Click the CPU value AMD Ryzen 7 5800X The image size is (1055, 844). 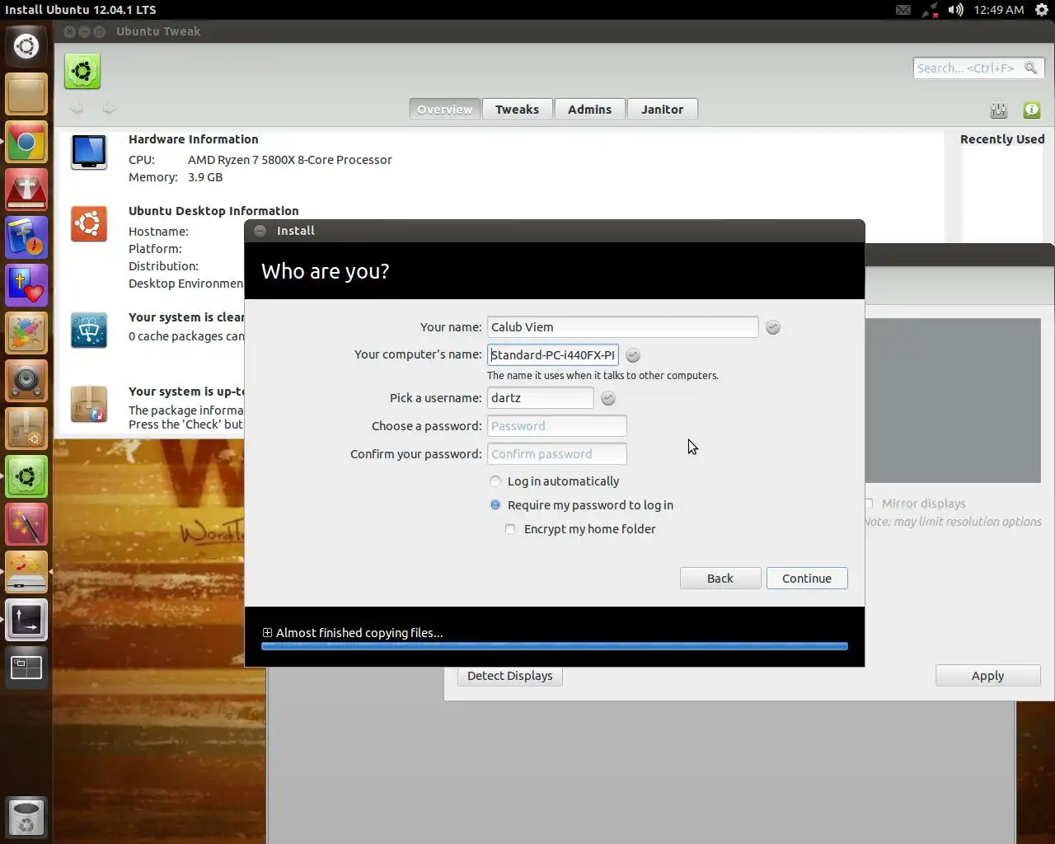coord(289,160)
